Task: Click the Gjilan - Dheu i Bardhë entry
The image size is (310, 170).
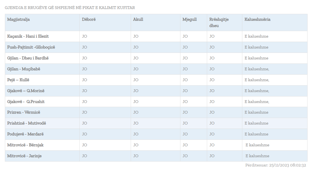Action: point(28,58)
